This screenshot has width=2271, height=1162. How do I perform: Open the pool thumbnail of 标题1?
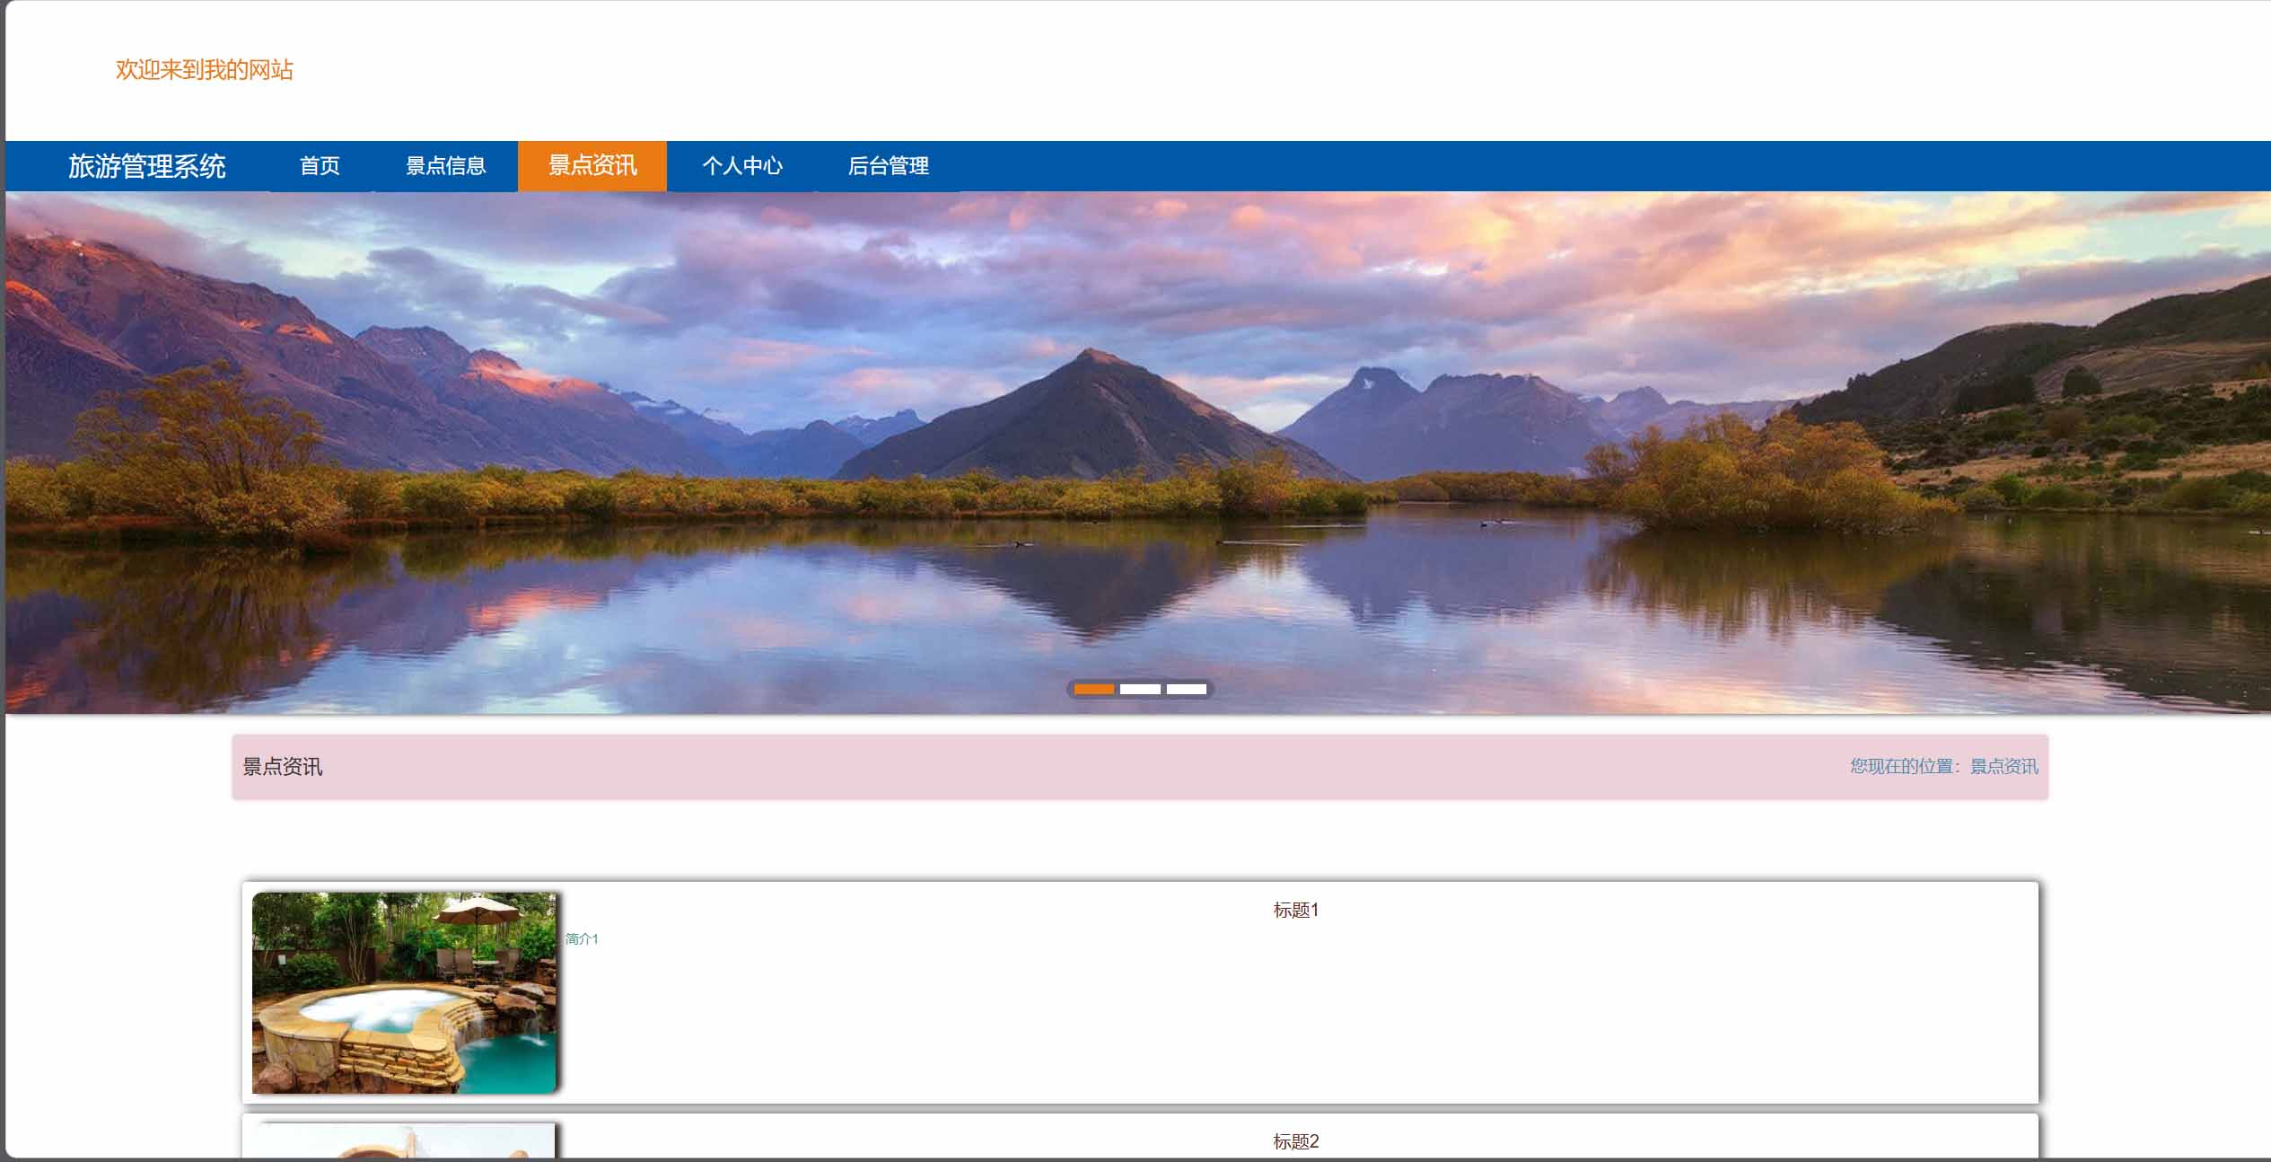point(405,992)
